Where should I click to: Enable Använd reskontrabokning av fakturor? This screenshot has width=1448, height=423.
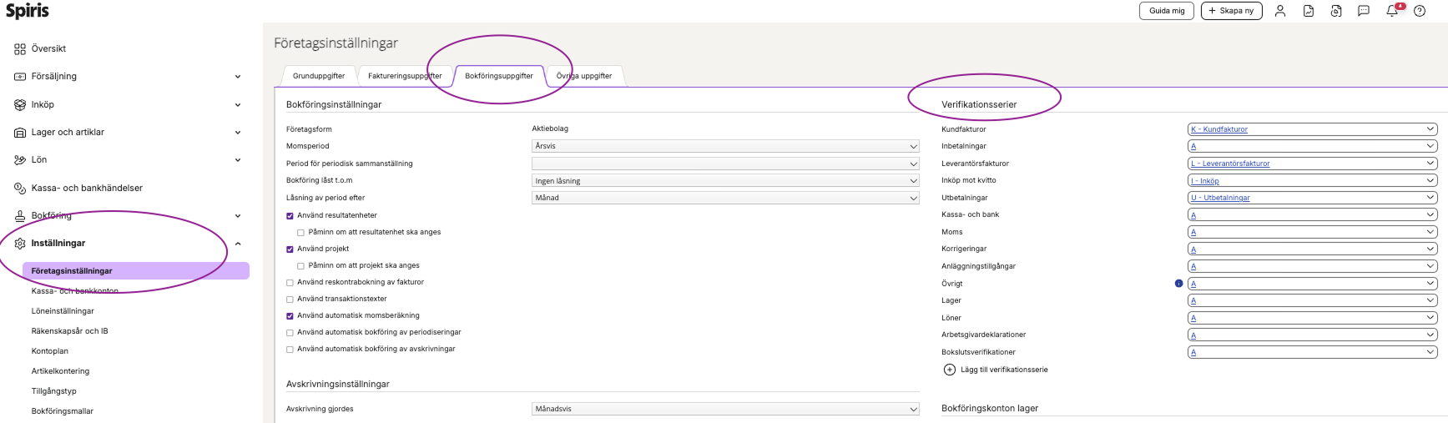[290, 283]
